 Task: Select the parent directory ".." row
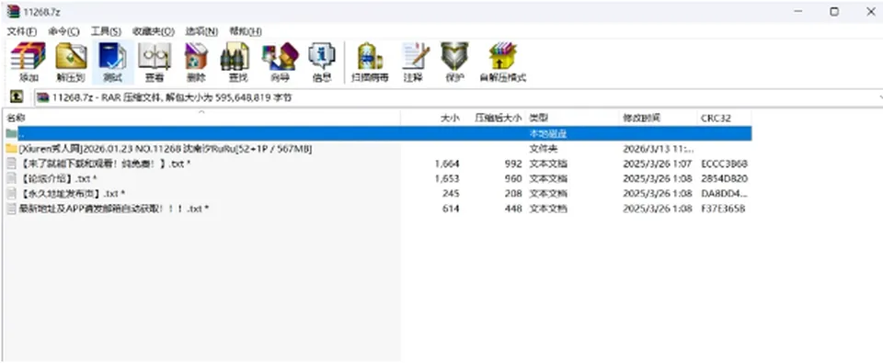tap(378, 133)
